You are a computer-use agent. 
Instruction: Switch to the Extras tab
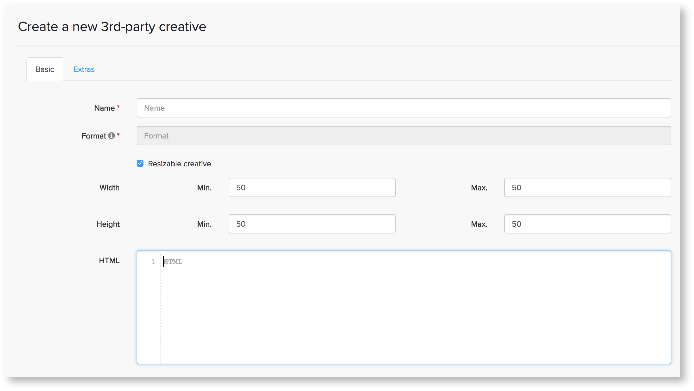pyautogui.click(x=84, y=69)
